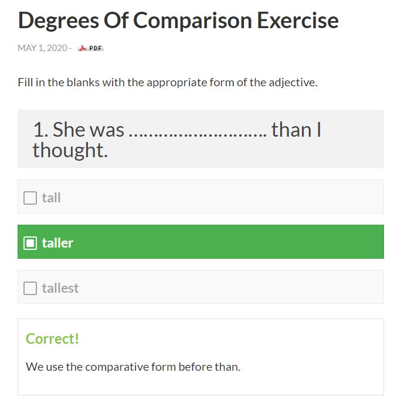The width and height of the screenshot is (401, 413).
Task: Choose the "tallest" answer label
Action: tap(60, 289)
